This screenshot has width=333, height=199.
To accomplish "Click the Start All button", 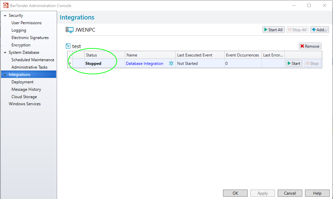I will pos(274,30).
